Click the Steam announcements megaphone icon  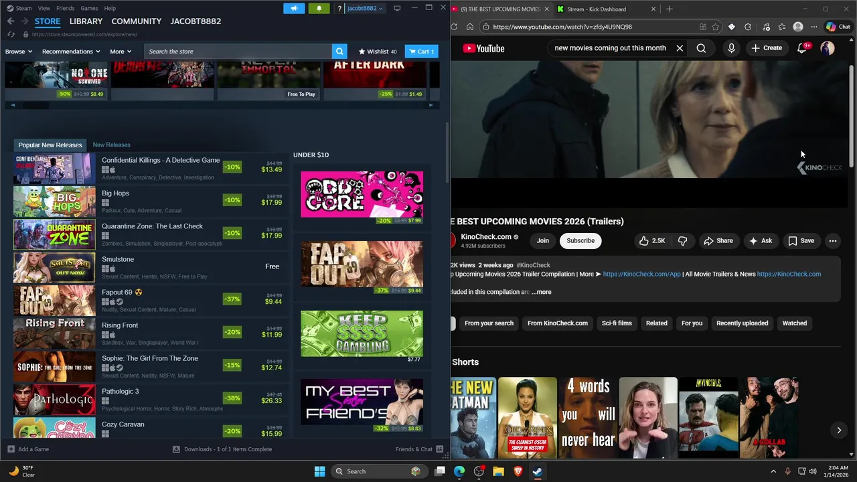click(x=294, y=8)
